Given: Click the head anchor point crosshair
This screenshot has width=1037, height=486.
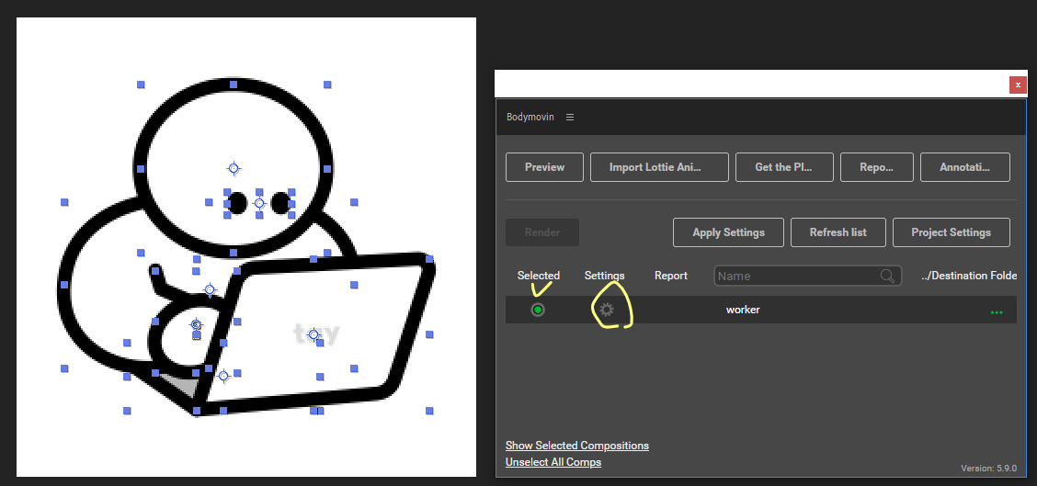Looking at the screenshot, I should [233, 169].
